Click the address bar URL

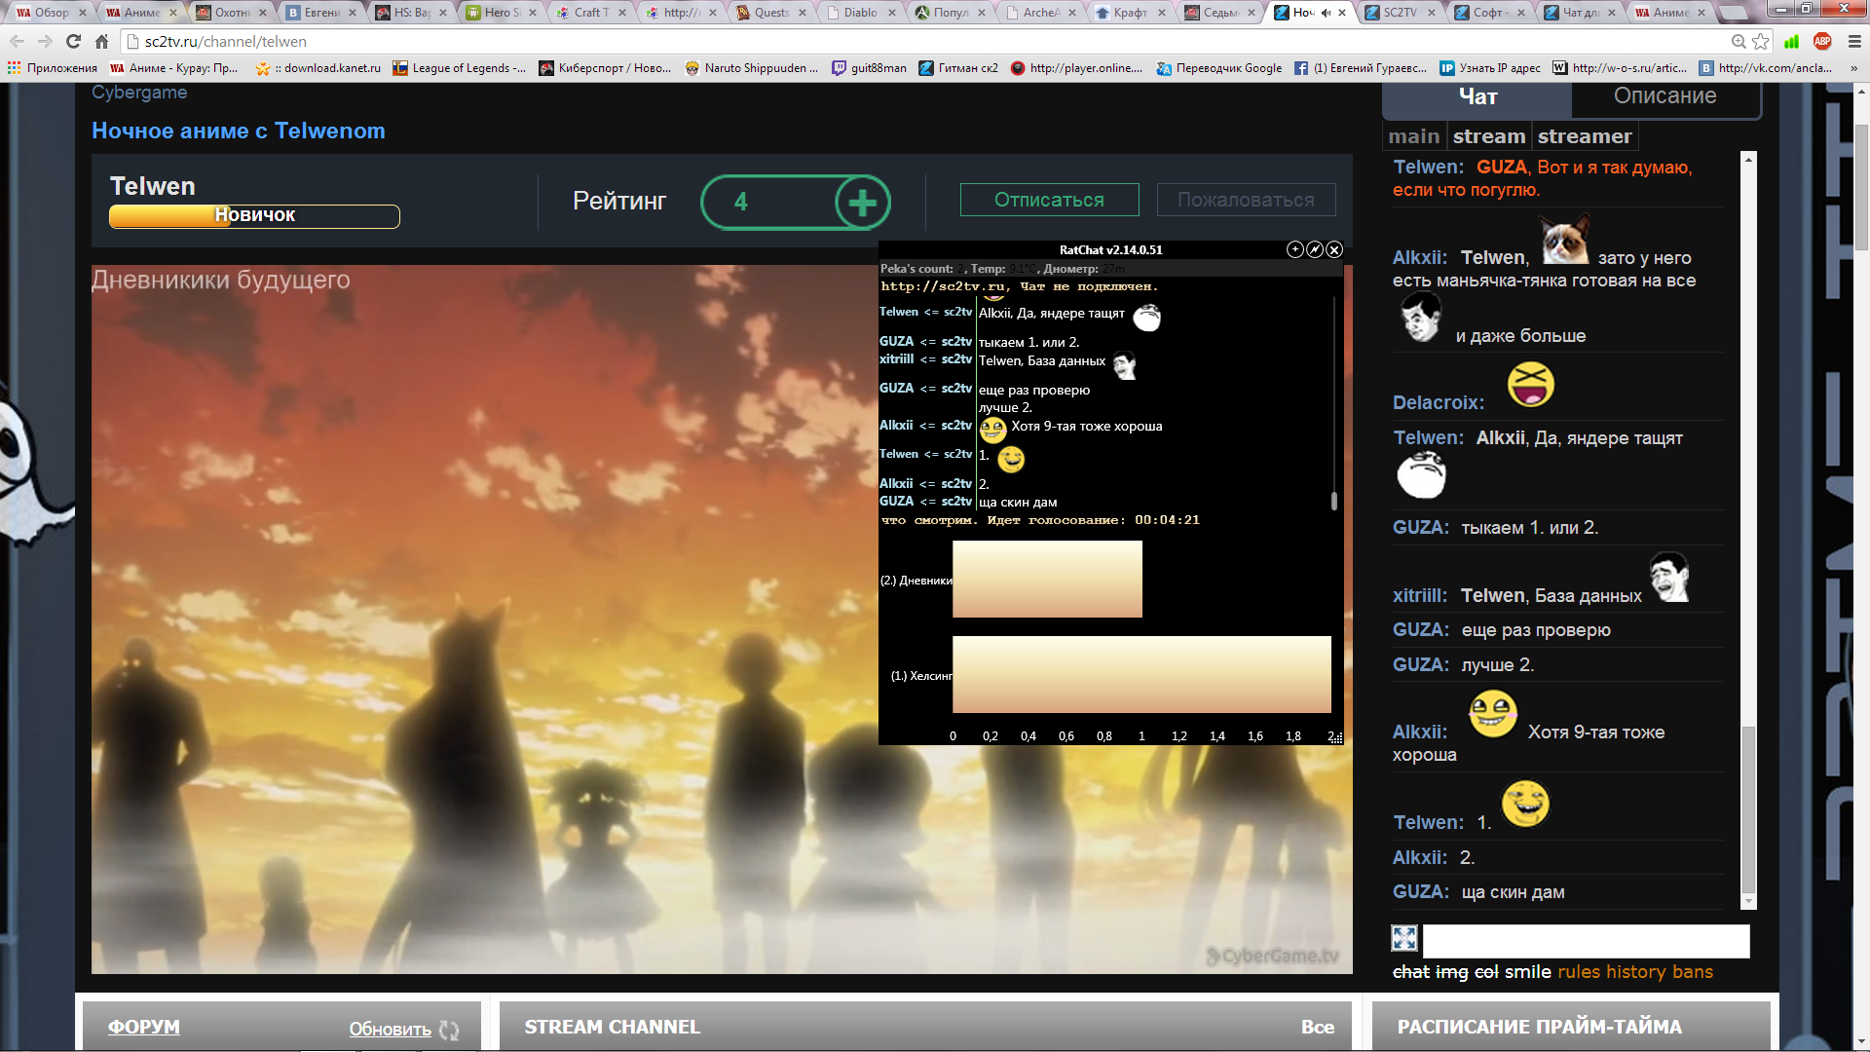[x=225, y=41]
